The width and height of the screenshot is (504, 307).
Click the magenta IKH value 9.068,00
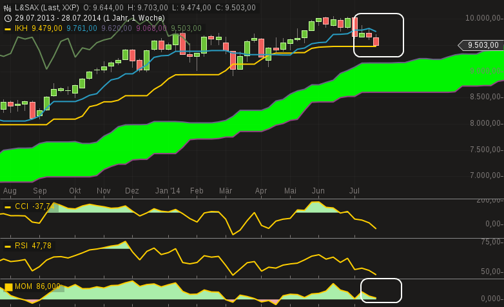151,28
